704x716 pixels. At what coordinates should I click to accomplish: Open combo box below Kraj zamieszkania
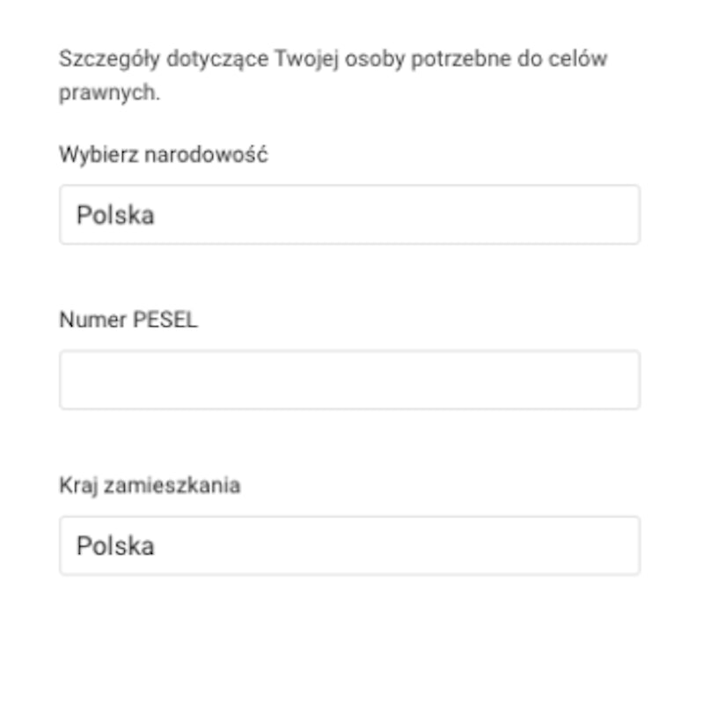pyautogui.click(x=349, y=546)
